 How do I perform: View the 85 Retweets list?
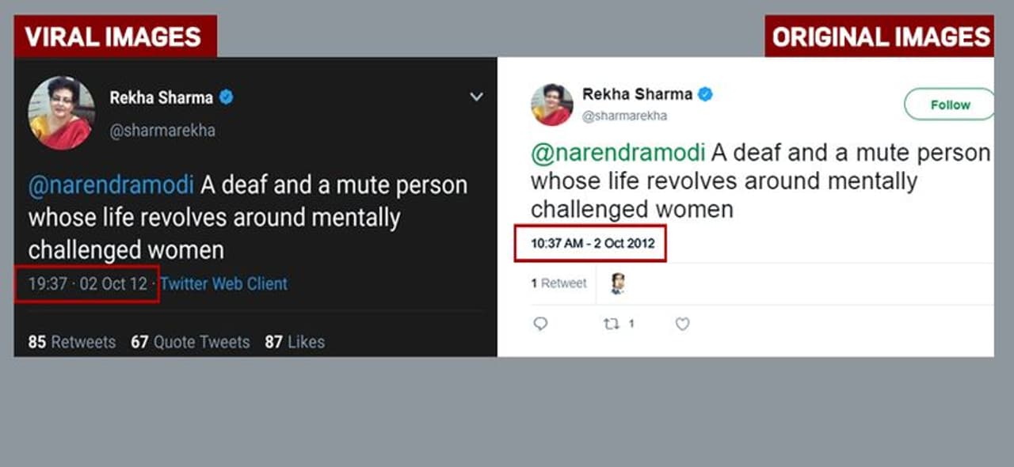click(x=72, y=342)
